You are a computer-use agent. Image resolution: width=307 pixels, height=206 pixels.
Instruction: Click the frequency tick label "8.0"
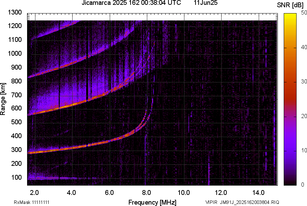point(146,193)
